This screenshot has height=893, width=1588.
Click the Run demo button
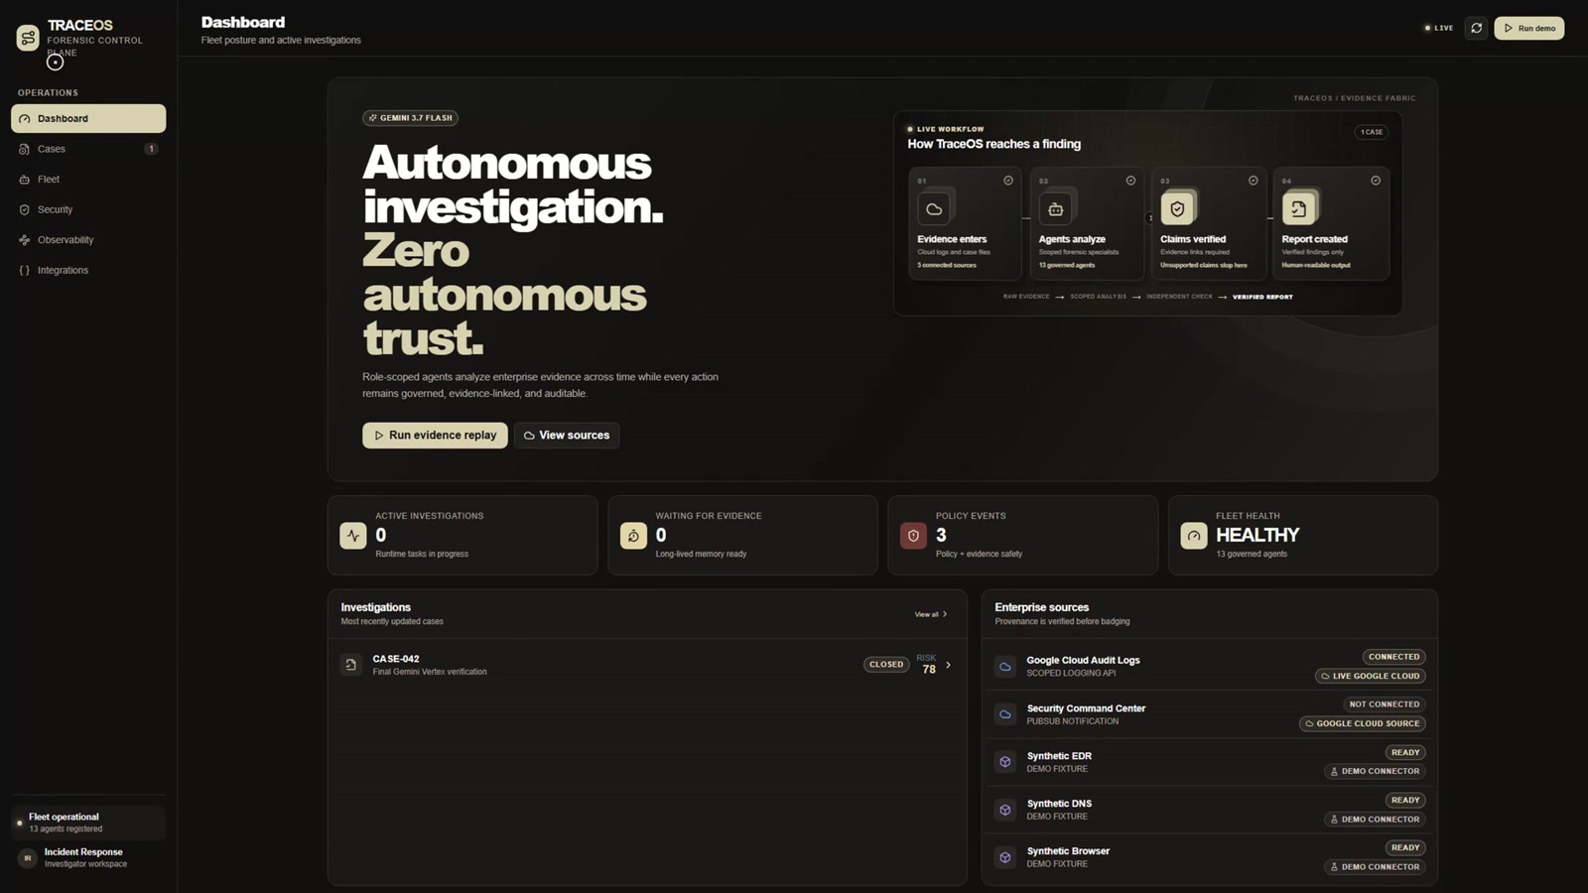click(1529, 28)
